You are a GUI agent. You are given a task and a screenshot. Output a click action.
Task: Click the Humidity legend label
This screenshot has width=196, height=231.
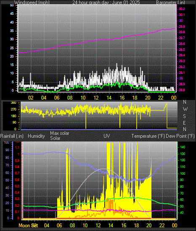[x=36, y=136]
